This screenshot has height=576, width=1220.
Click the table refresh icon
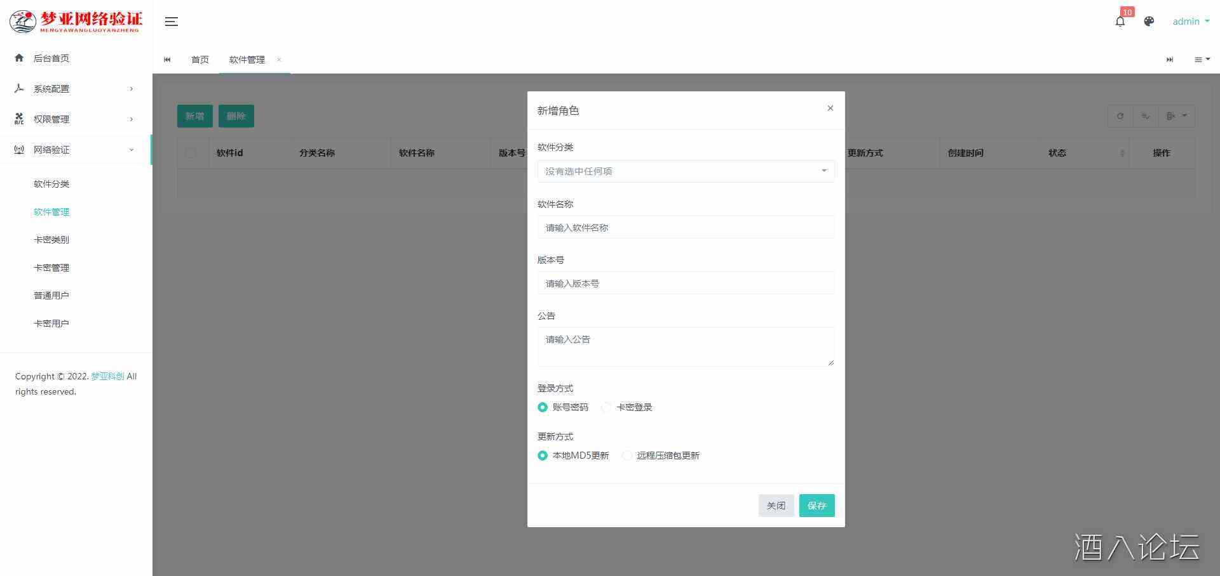pyautogui.click(x=1120, y=116)
